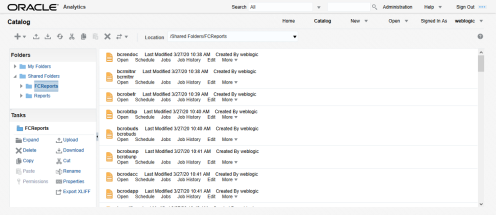Click Edit for bcrodacc report

pos(212,179)
